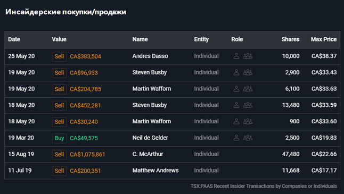The height and width of the screenshot is (194, 344).
Task: Click group role icon in CA$30,240 row
Action: [248, 121]
